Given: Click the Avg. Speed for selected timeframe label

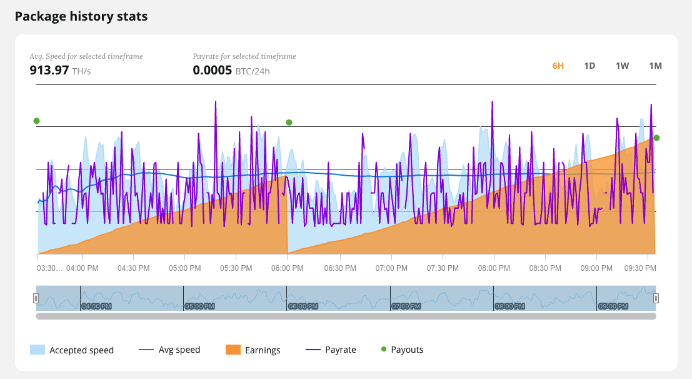Looking at the screenshot, I should [x=86, y=56].
